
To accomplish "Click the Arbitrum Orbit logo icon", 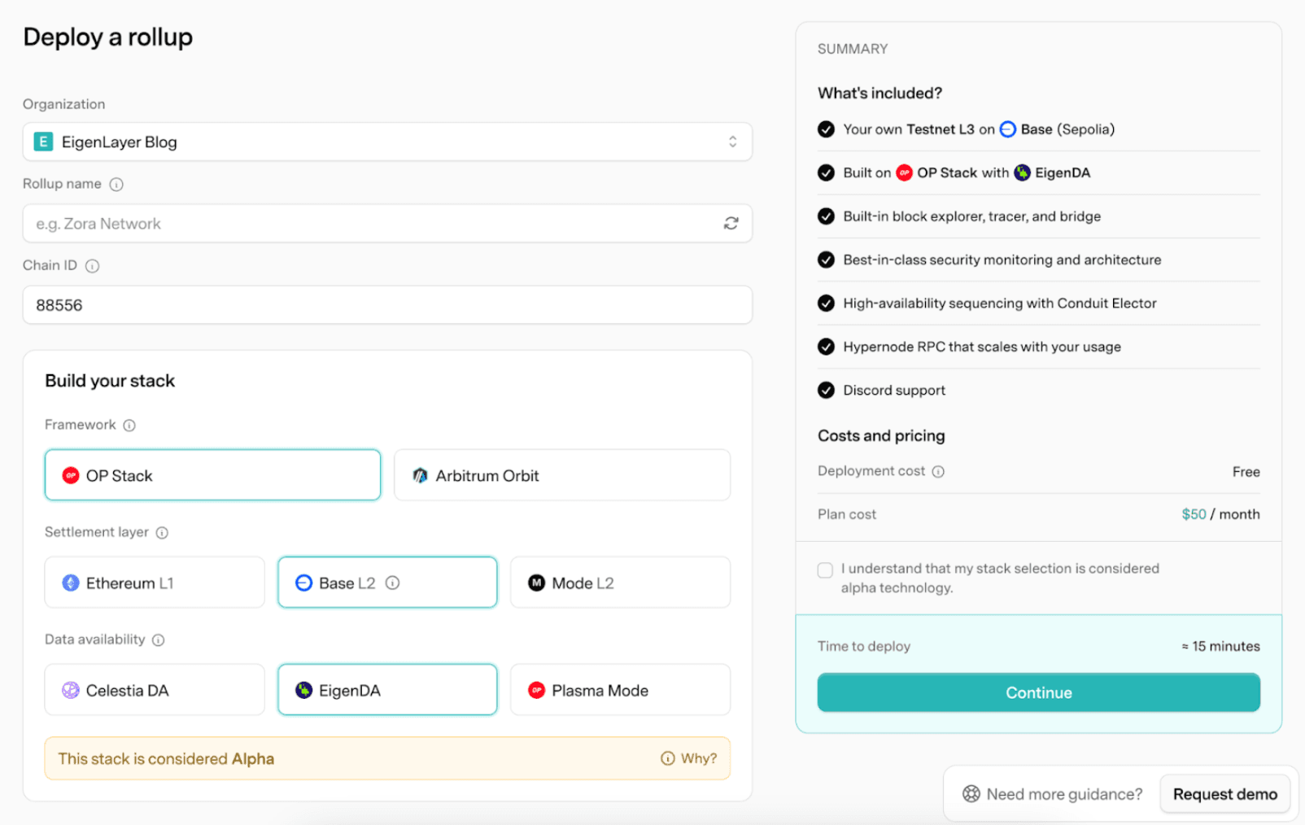I will click(420, 475).
